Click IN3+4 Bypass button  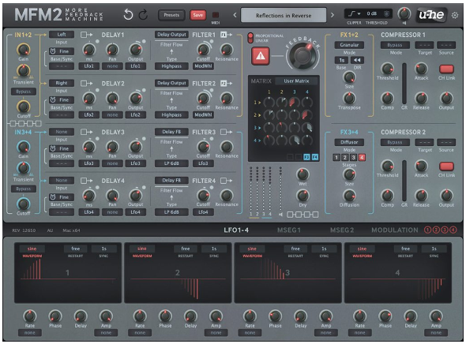tap(24, 189)
